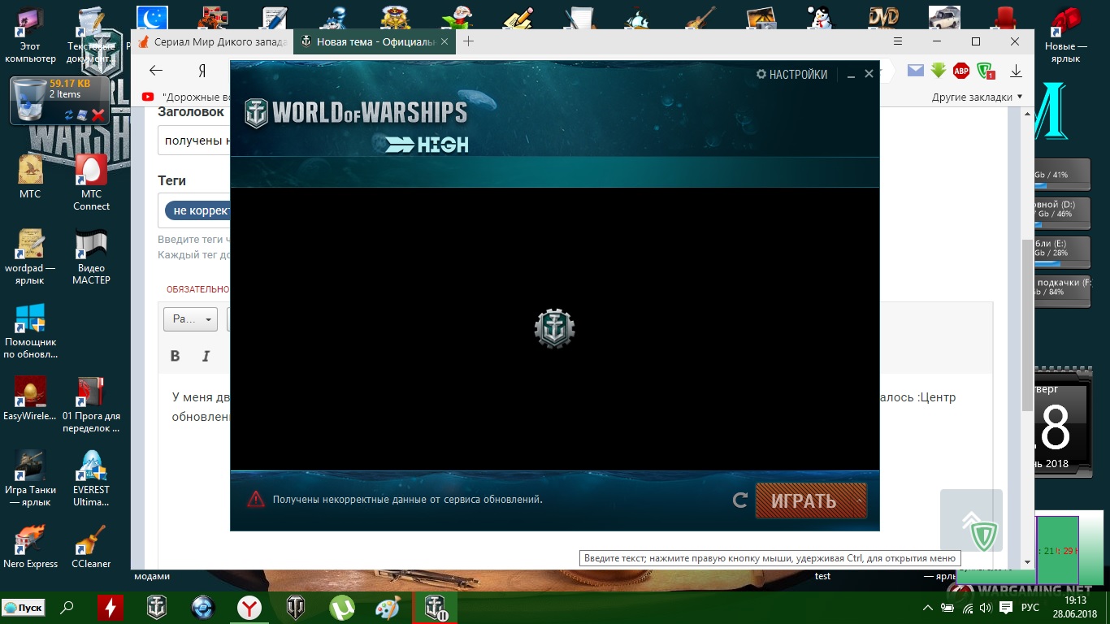The image size is (1110, 624).
Task: Click the Заголовок title input field
Action: pos(194,141)
